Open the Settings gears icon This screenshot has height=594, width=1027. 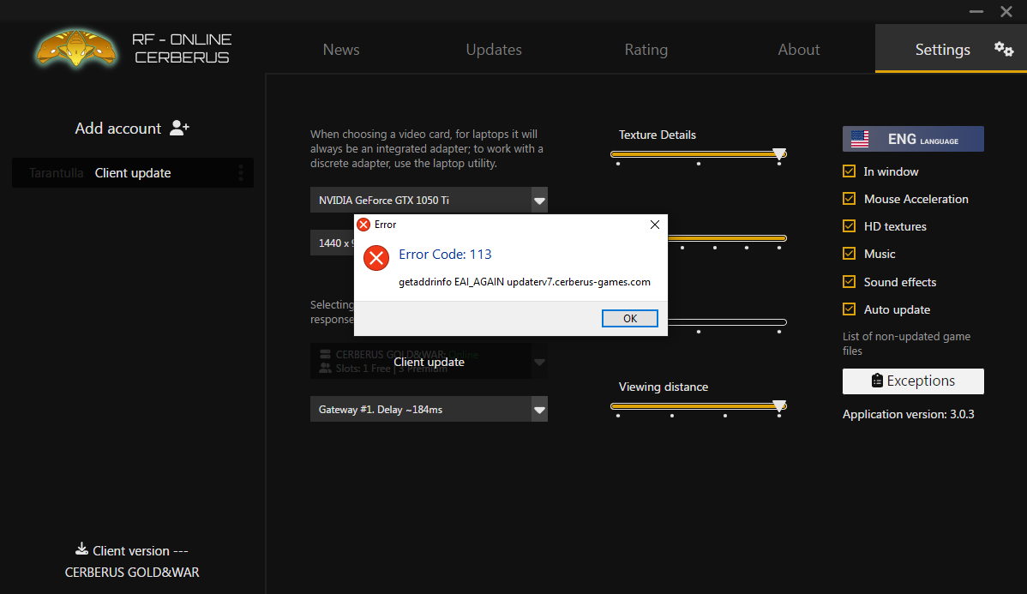click(1003, 49)
